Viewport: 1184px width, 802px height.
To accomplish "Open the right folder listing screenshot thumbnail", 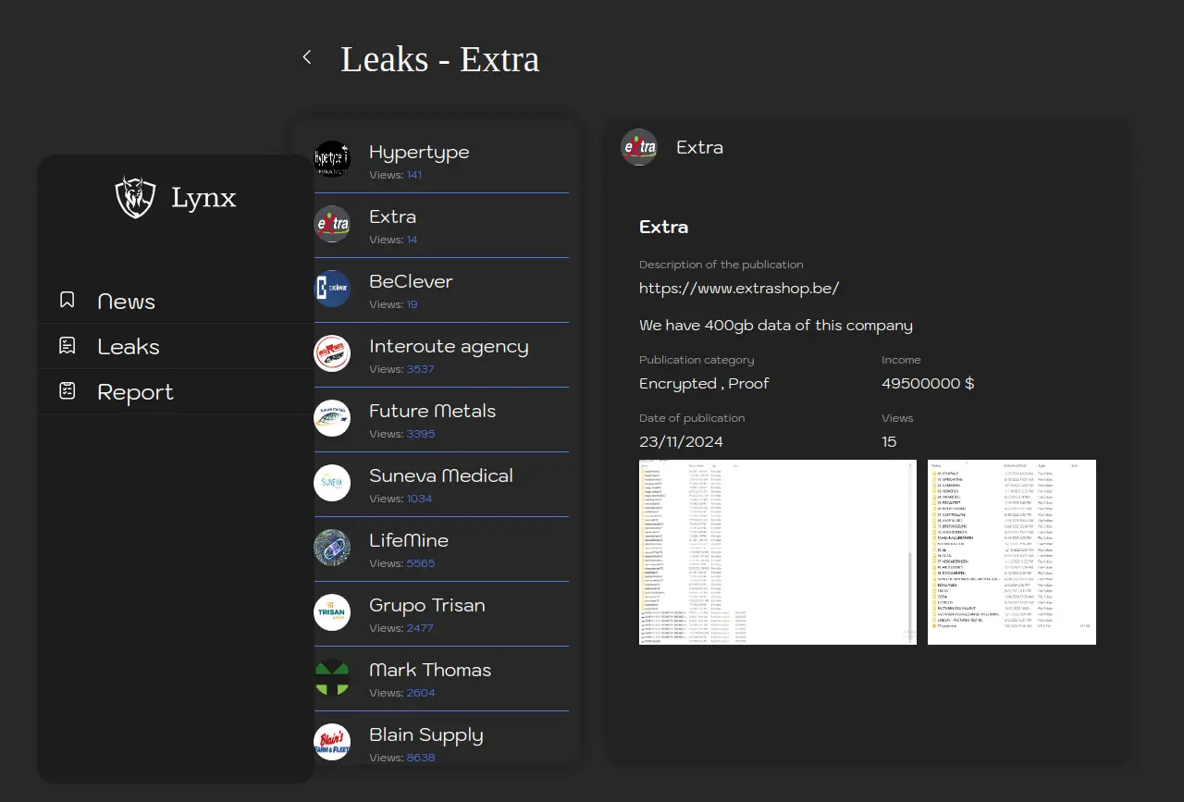I will click(1011, 552).
